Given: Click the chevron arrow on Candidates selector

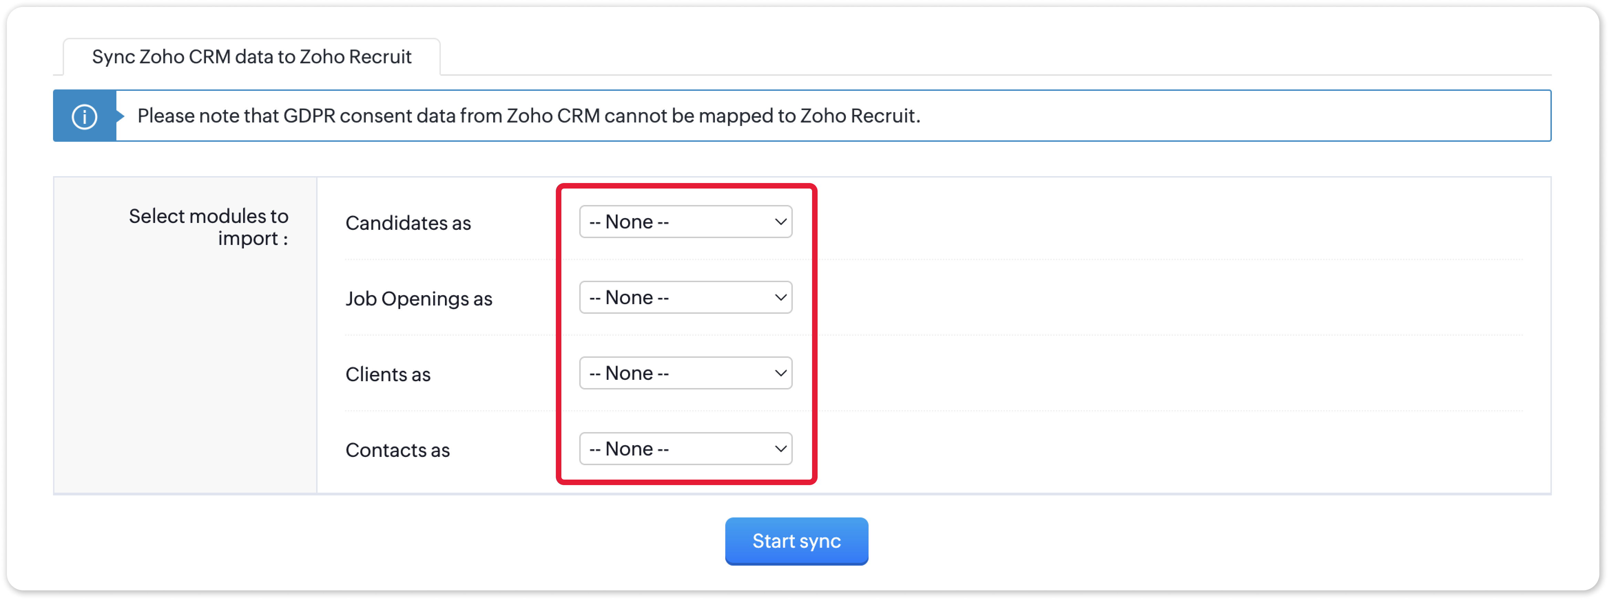Looking at the screenshot, I should click(780, 222).
